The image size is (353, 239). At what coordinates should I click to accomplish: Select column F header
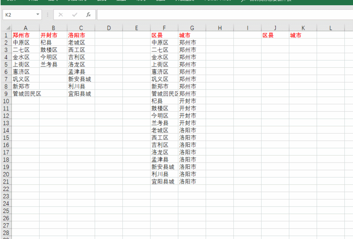pyautogui.click(x=164, y=28)
